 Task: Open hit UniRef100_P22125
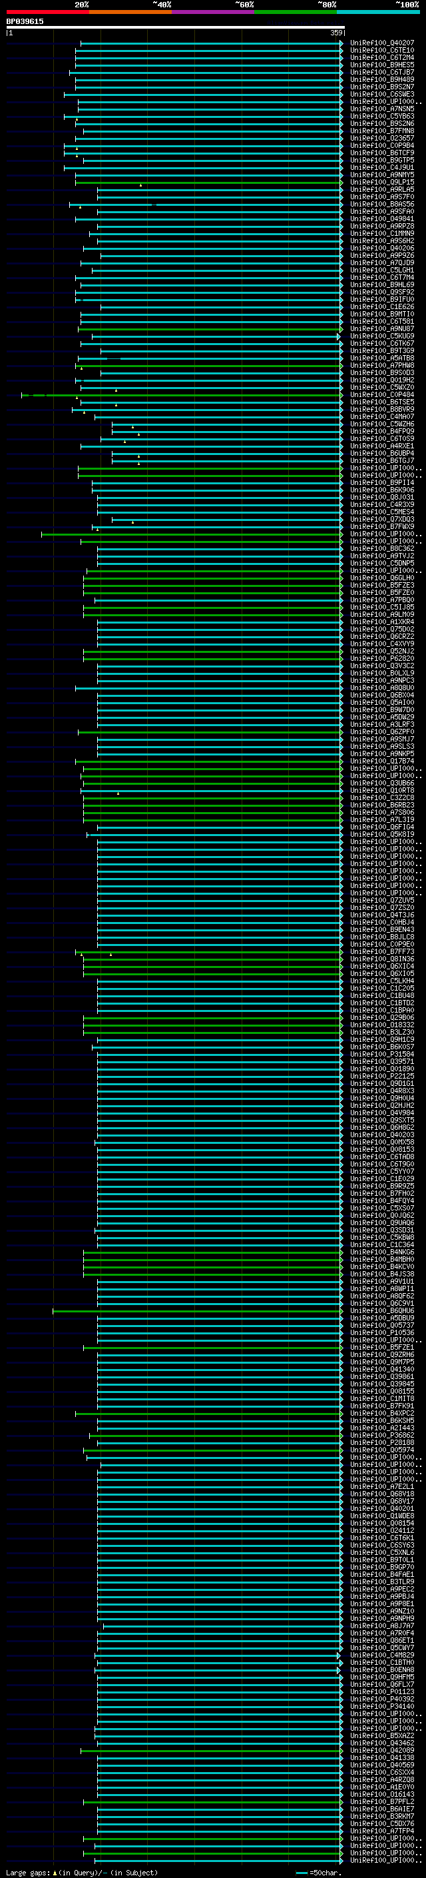382,1076
